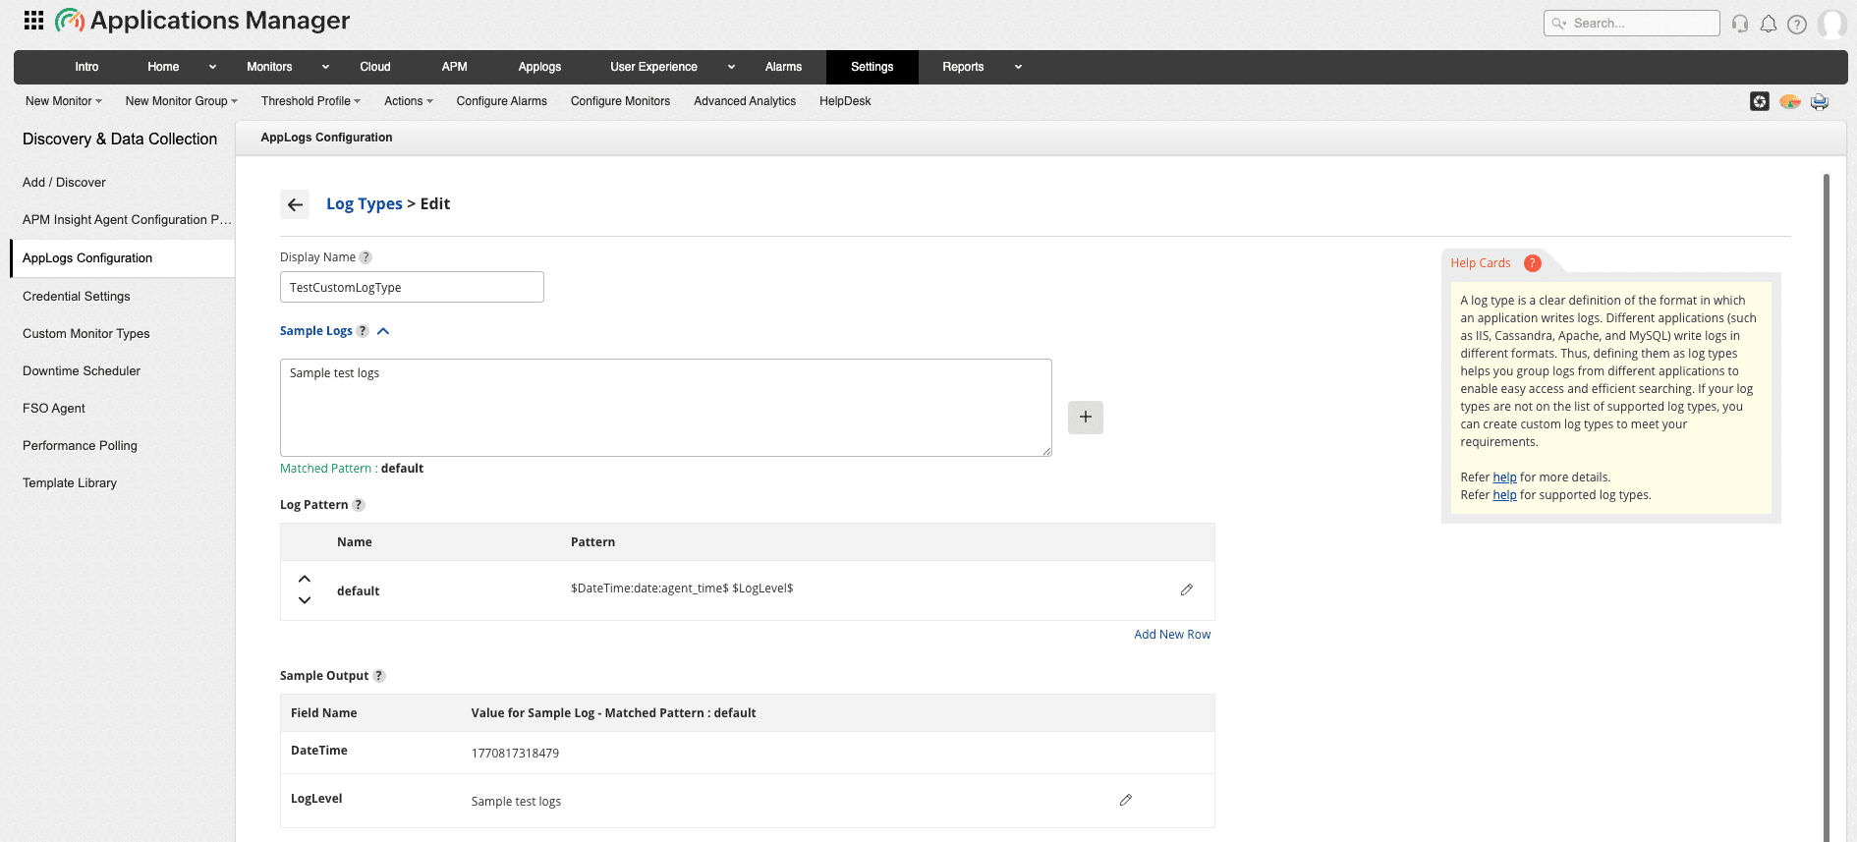Image resolution: width=1857 pixels, height=842 pixels.
Task: Click the Display Name input field
Action: pyautogui.click(x=412, y=288)
